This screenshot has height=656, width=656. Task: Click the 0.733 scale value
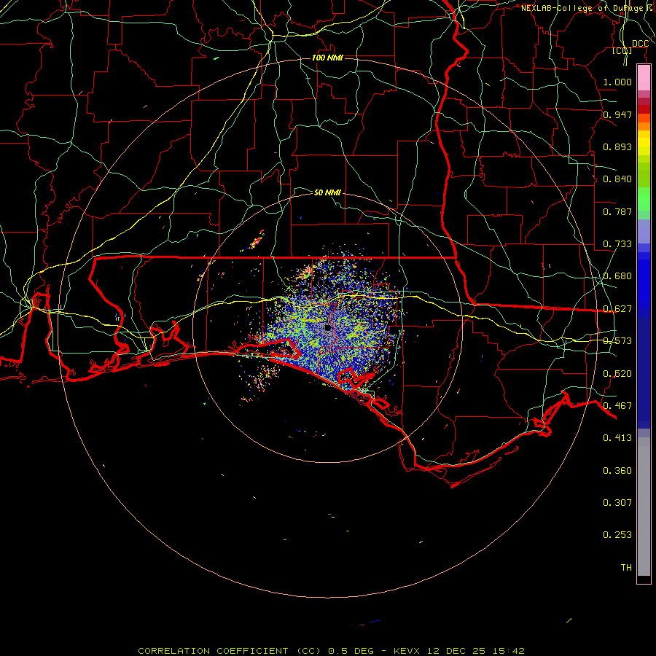coord(617,244)
